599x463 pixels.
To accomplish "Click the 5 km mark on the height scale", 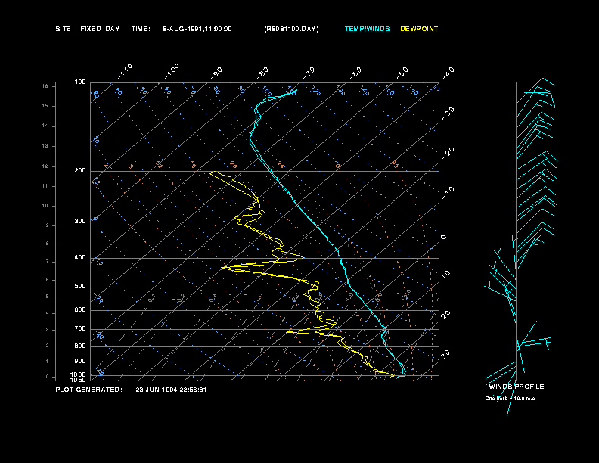I will click(x=47, y=297).
